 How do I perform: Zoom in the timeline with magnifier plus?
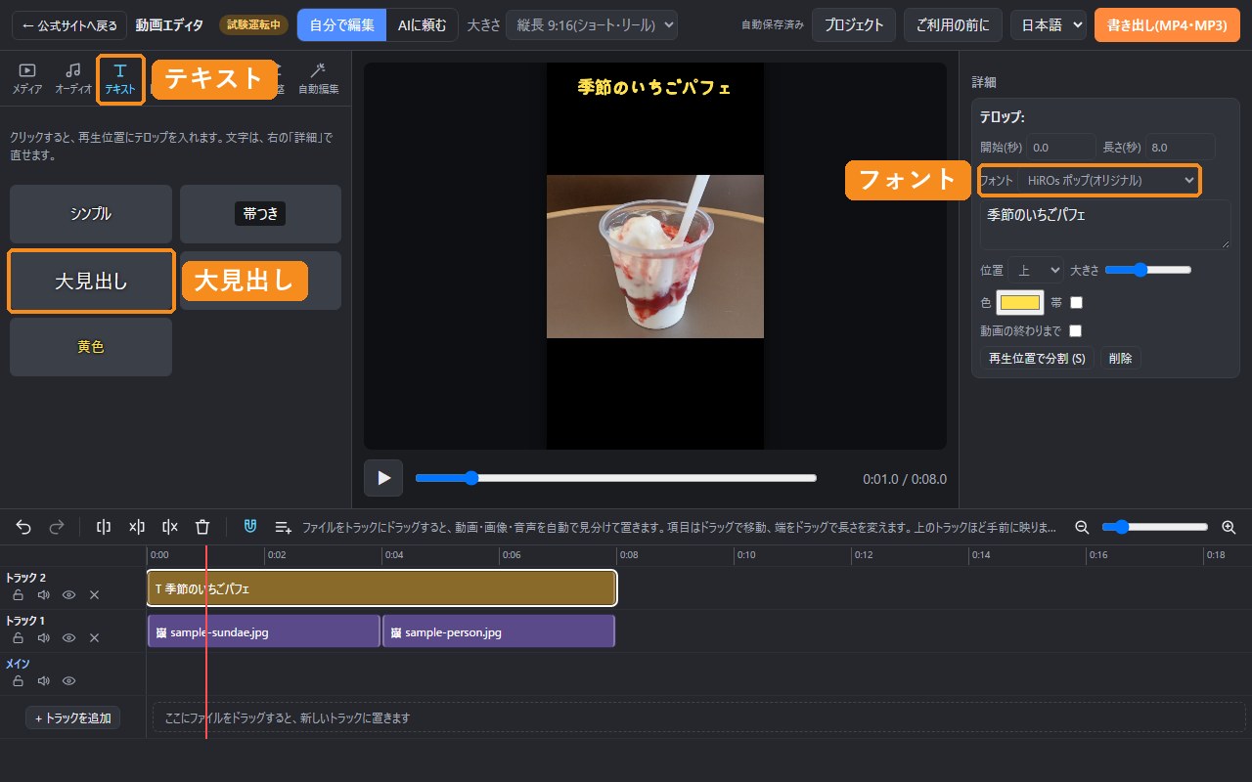tap(1230, 527)
